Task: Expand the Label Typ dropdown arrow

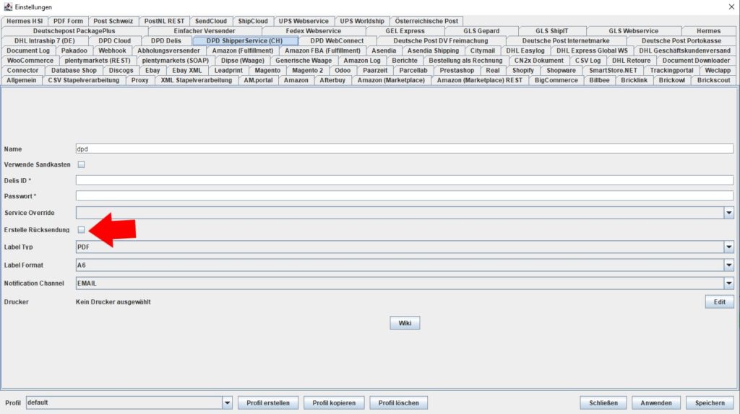Action: (728, 247)
